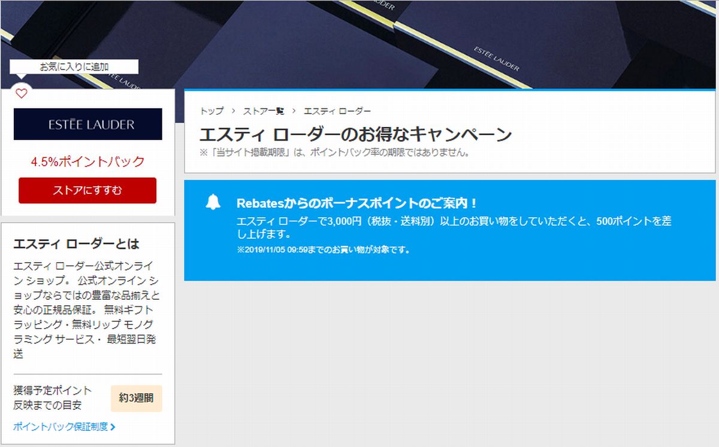Click the 4.5%ポイントバック rate text
The width and height of the screenshot is (719, 447).
87,162
